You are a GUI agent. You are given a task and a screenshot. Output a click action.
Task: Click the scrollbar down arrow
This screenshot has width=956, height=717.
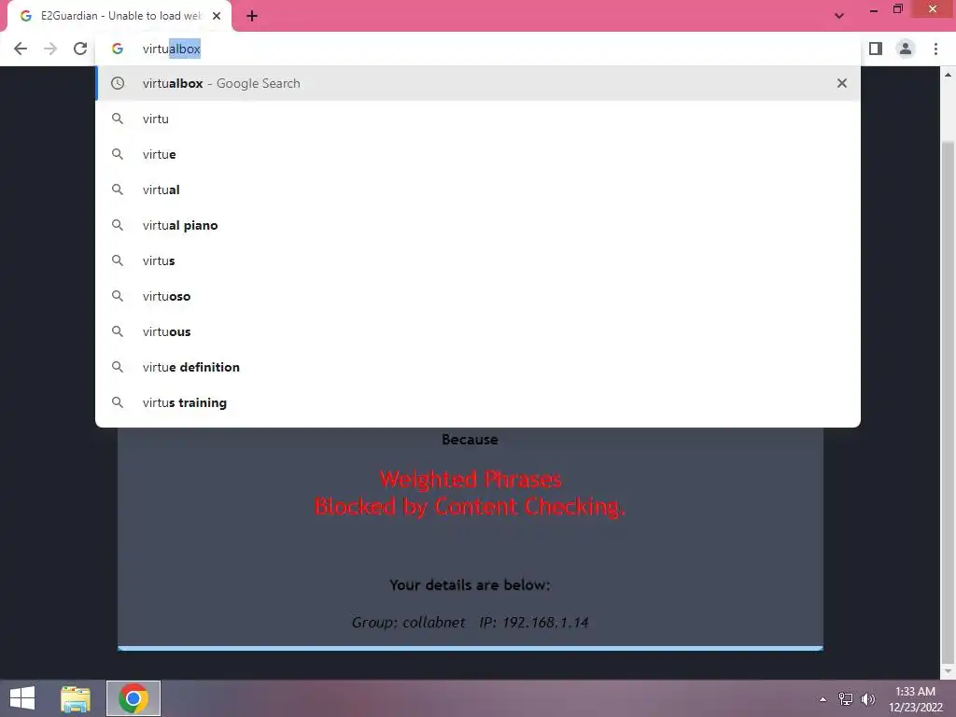click(948, 671)
